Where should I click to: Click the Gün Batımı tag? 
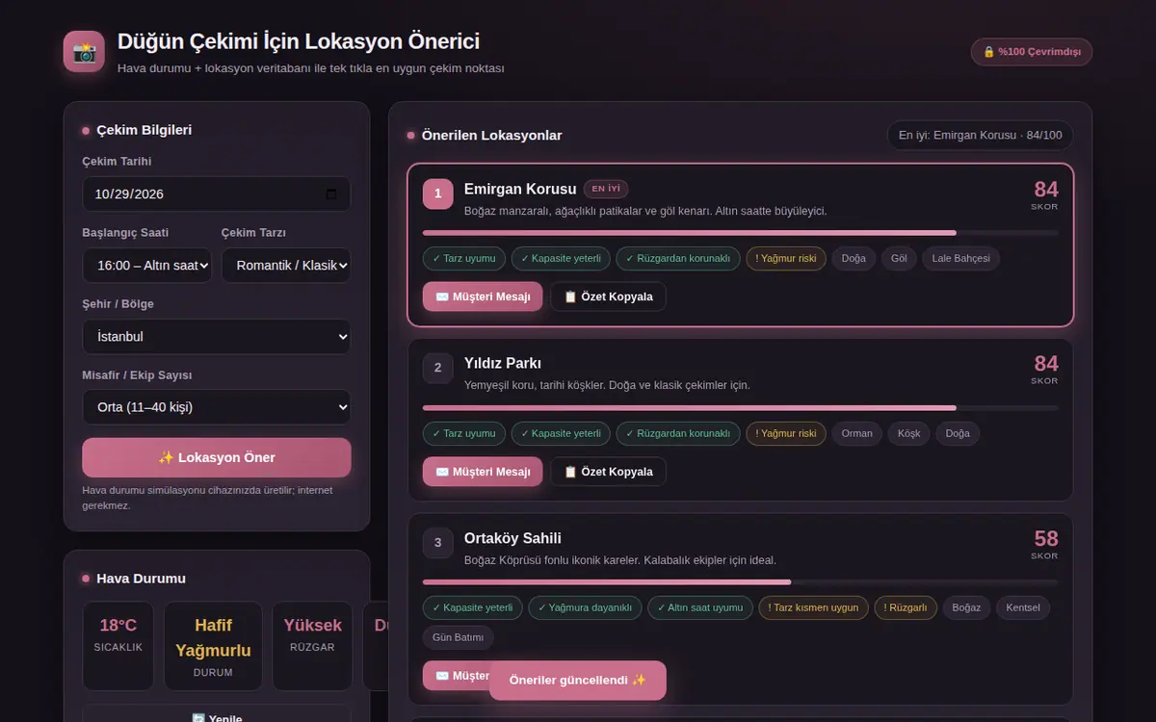pos(459,637)
